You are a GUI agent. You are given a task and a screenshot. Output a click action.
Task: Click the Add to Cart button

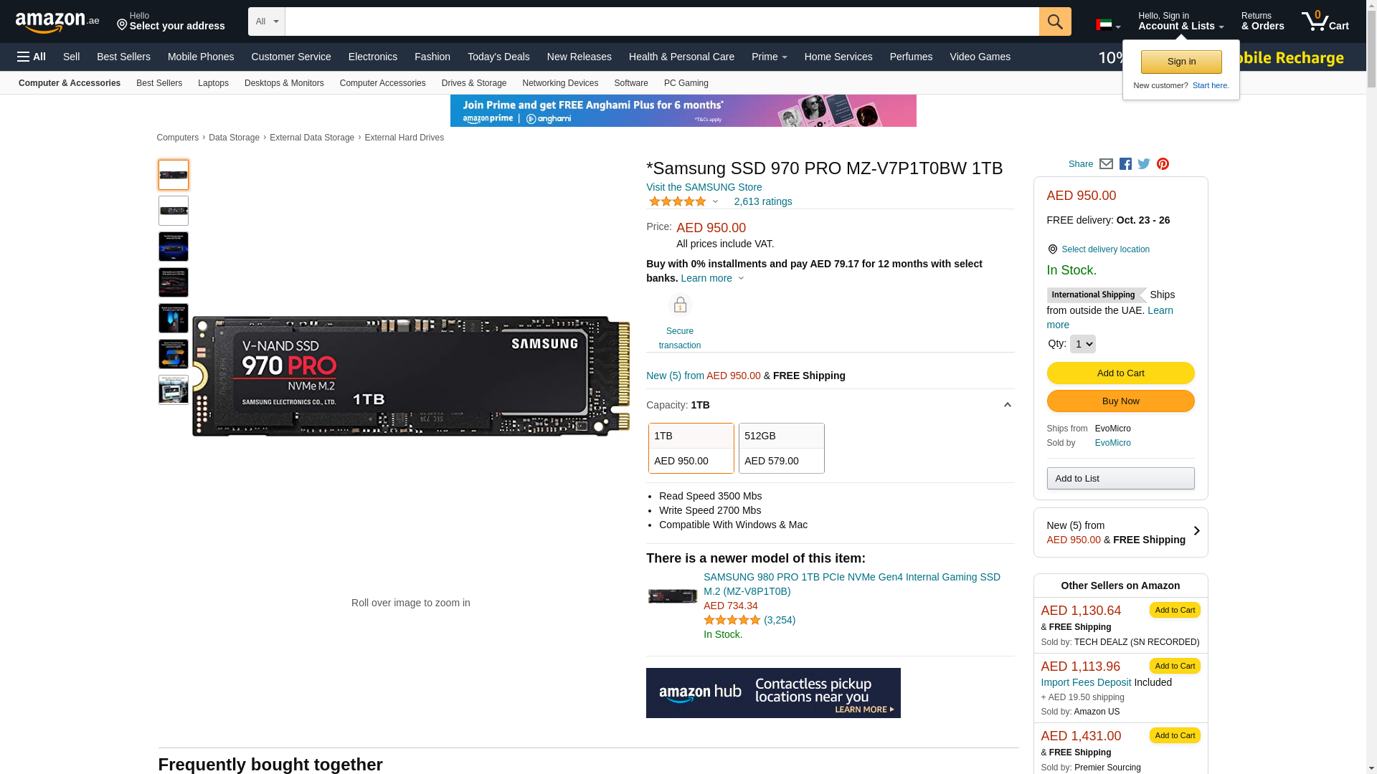pyautogui.click(x=1120, y=373)
